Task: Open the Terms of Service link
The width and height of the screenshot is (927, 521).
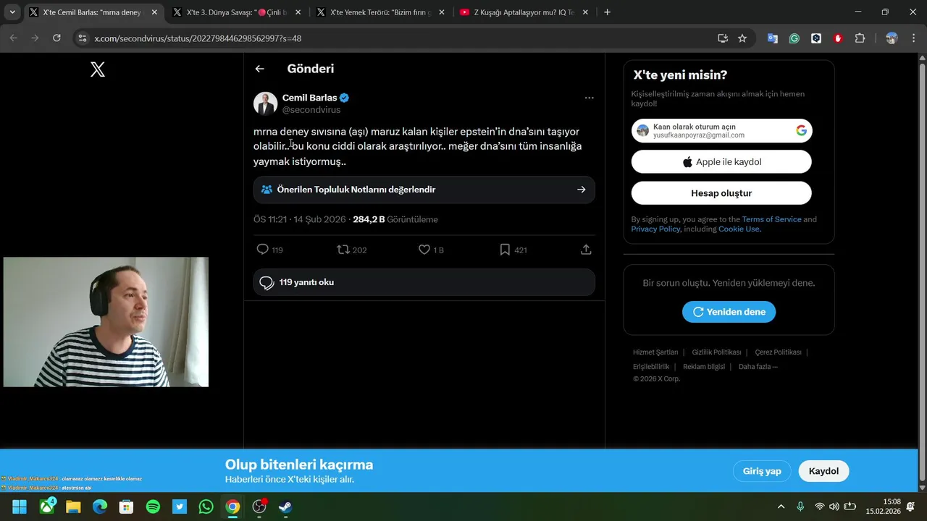Action: (x=771, y=219)
